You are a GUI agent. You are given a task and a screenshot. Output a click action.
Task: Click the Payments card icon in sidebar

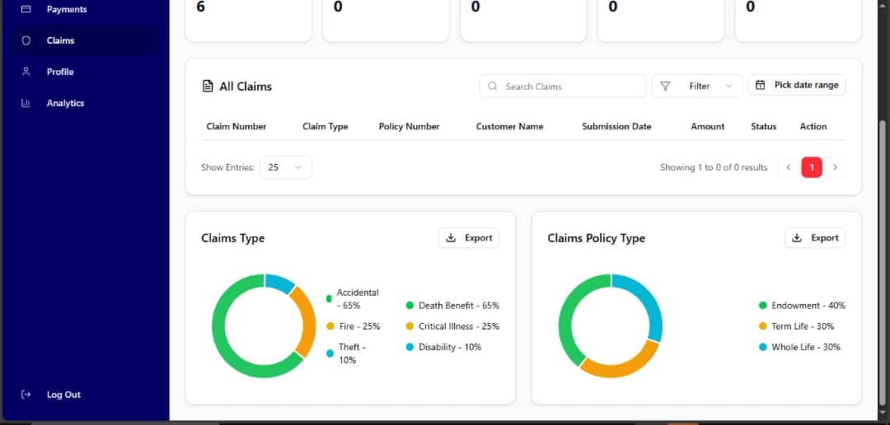pyautogui.click(x=26, y=9)
